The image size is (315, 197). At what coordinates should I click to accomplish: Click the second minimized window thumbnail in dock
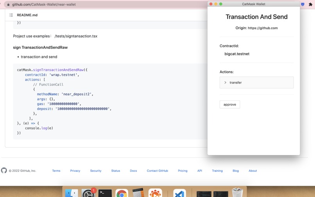(220, 194)
